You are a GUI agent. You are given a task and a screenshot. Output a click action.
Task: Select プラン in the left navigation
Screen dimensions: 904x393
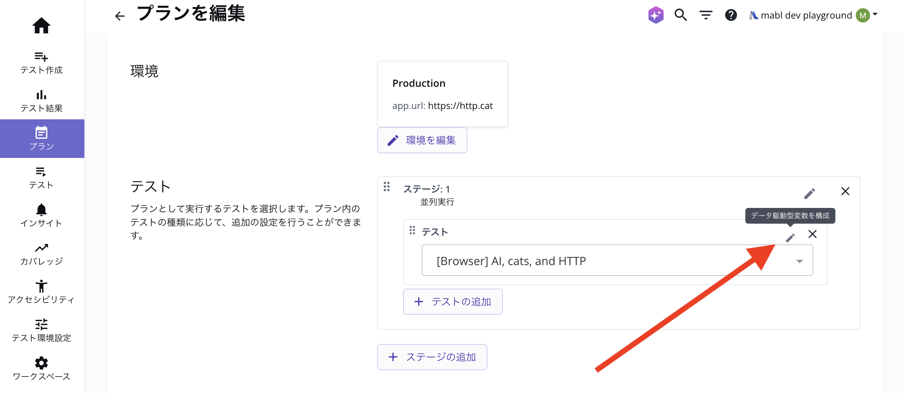(x=41, y=139)
